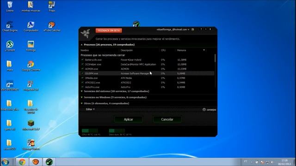Open the VIVO INTERNET shortcut
This screenshot has height=166, width=296.
click(10, 85)
